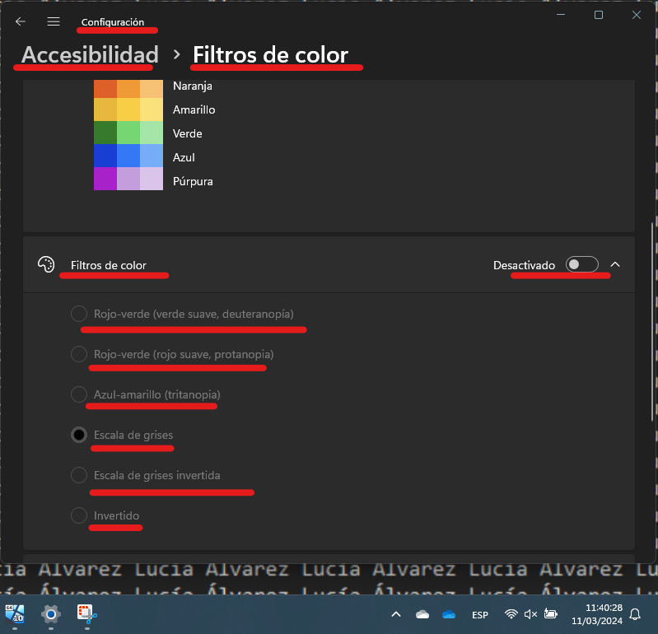Click the muted volume tray icon
This screenshot has width=658, height=634.
pos(530,614)
